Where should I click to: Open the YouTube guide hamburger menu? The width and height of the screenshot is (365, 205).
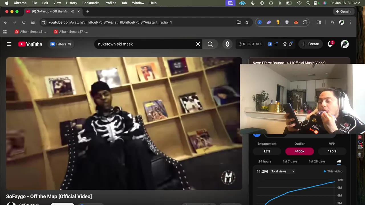(9, 44)
